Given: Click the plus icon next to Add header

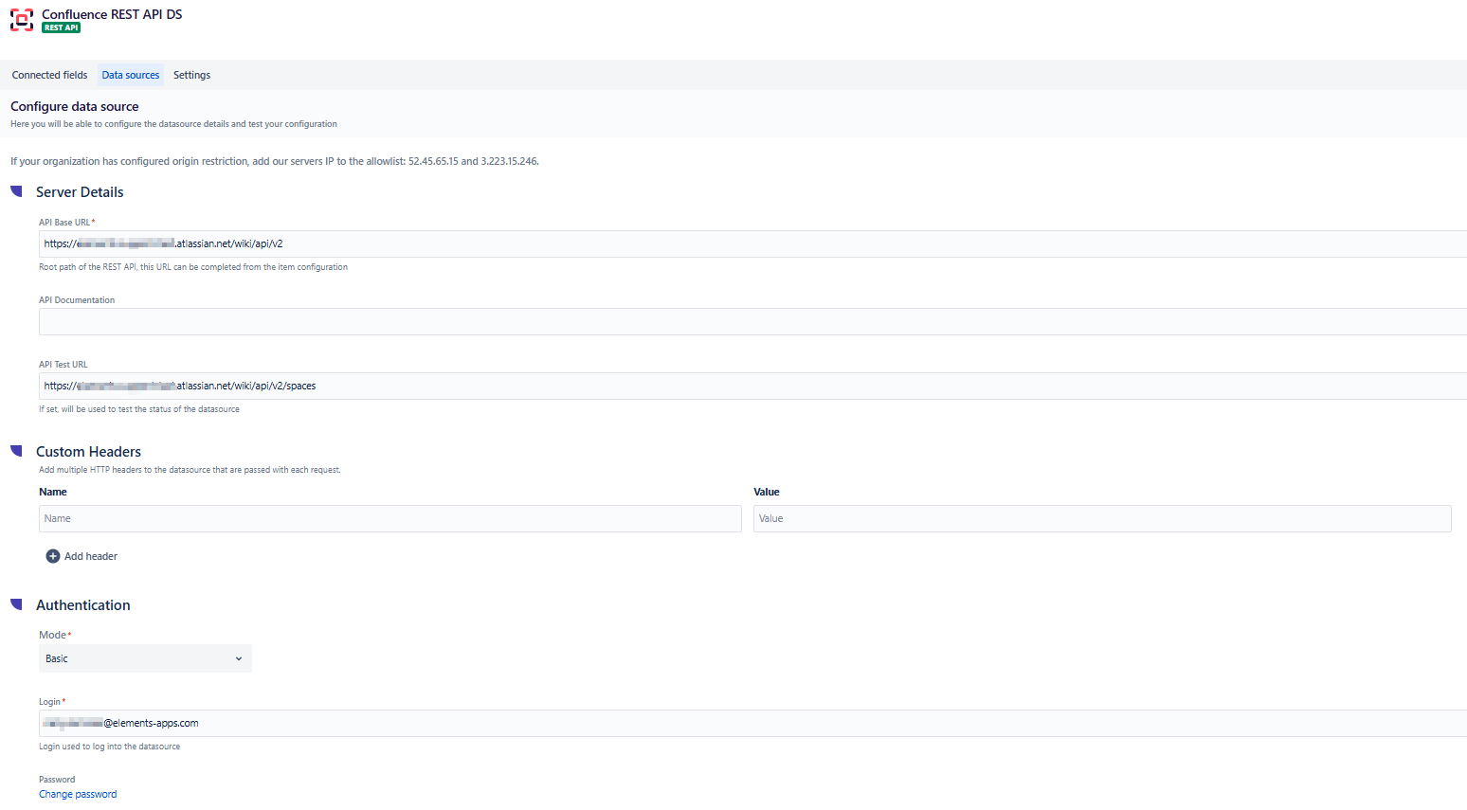Looking at the screenshot, I should 53,556.
